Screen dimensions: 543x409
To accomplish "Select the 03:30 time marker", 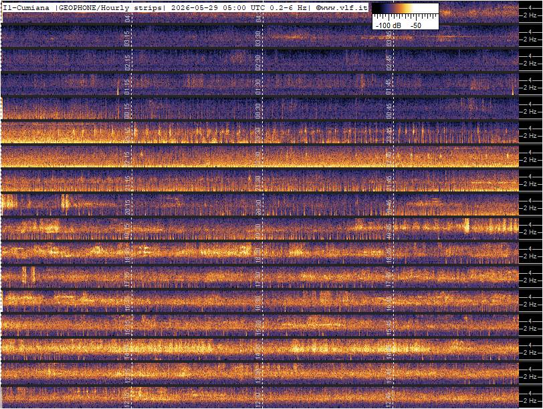I will tap(258, 38).
